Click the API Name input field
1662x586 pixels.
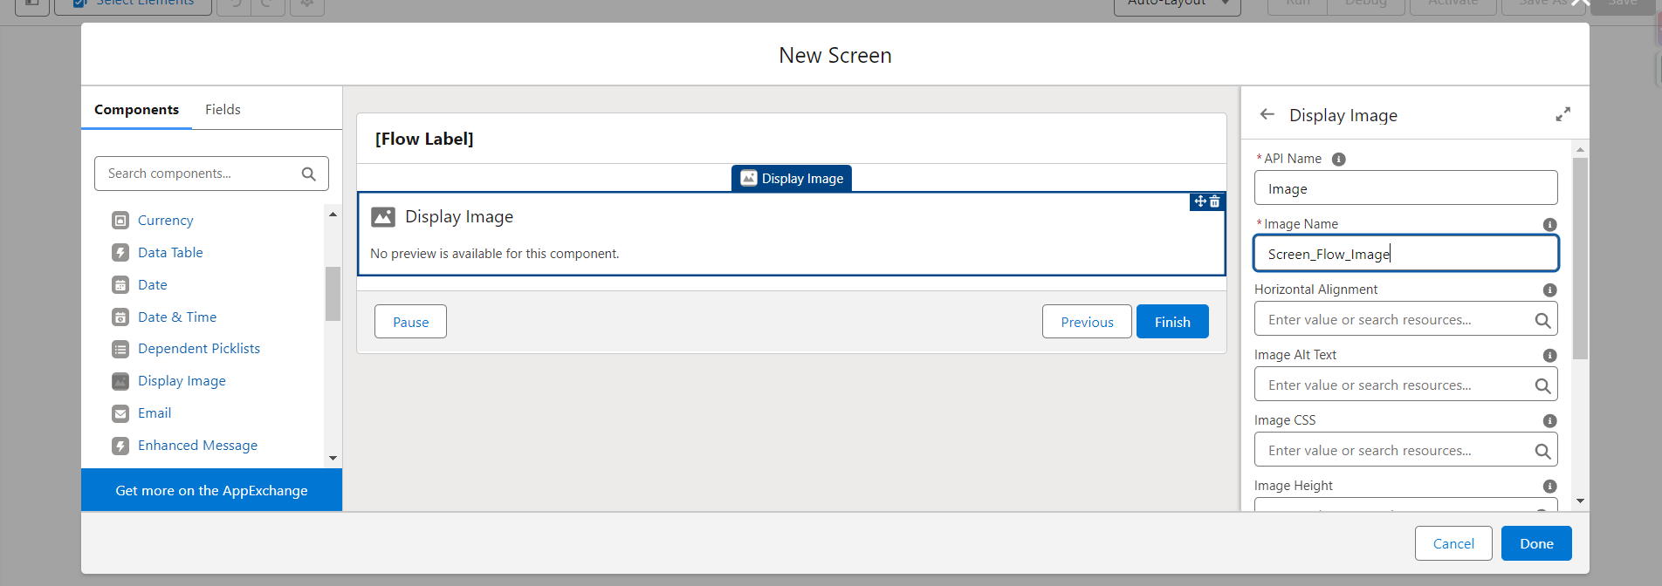click(1405, 188)
